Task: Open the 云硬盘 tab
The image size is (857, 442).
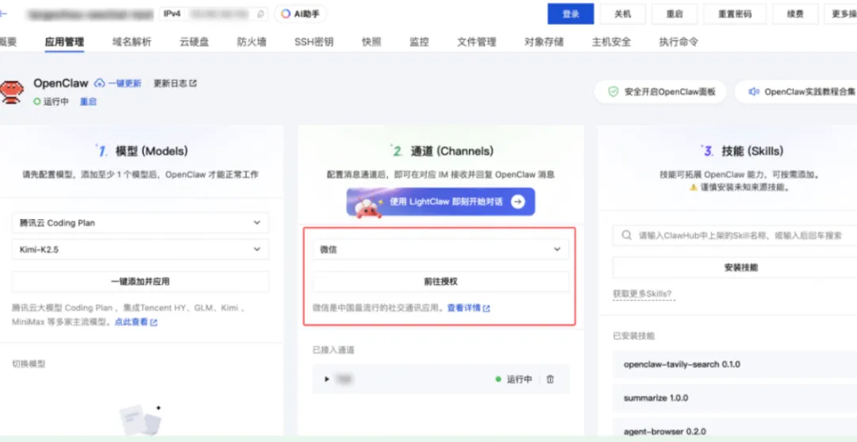Action: click(194, 42)
